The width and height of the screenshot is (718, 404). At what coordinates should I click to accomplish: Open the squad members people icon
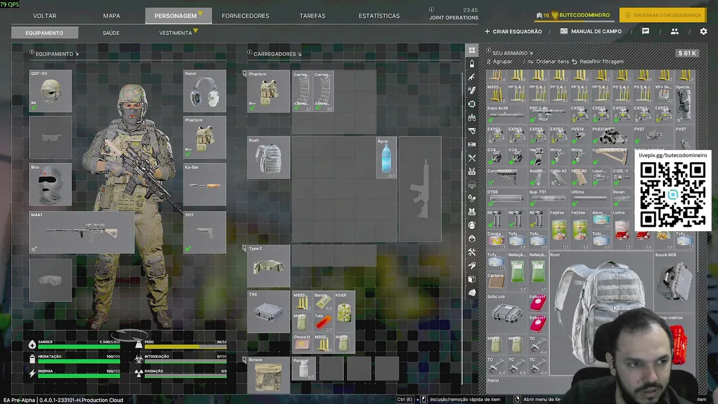tap(674, 31)
